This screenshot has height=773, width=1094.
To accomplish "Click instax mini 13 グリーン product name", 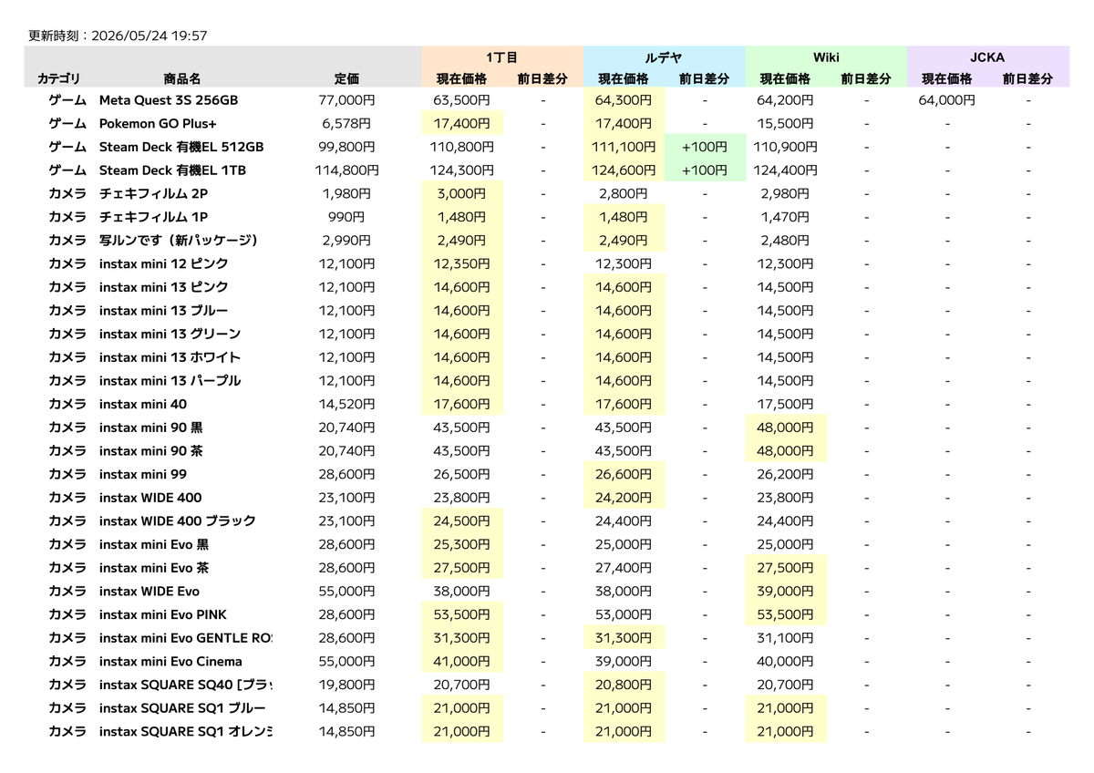I will pos(170,334).
